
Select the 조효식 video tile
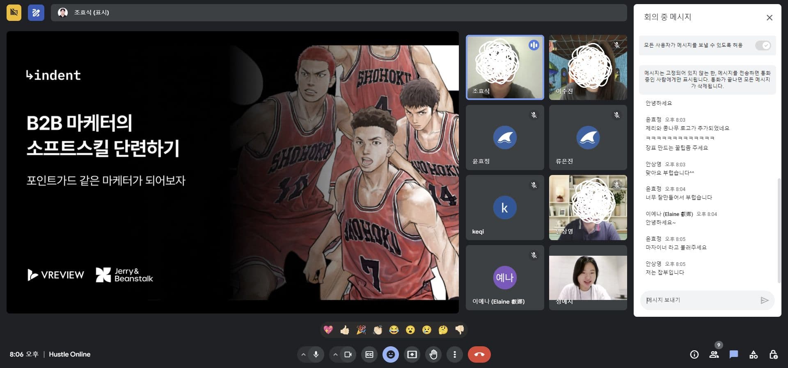[x=505, y=67]
